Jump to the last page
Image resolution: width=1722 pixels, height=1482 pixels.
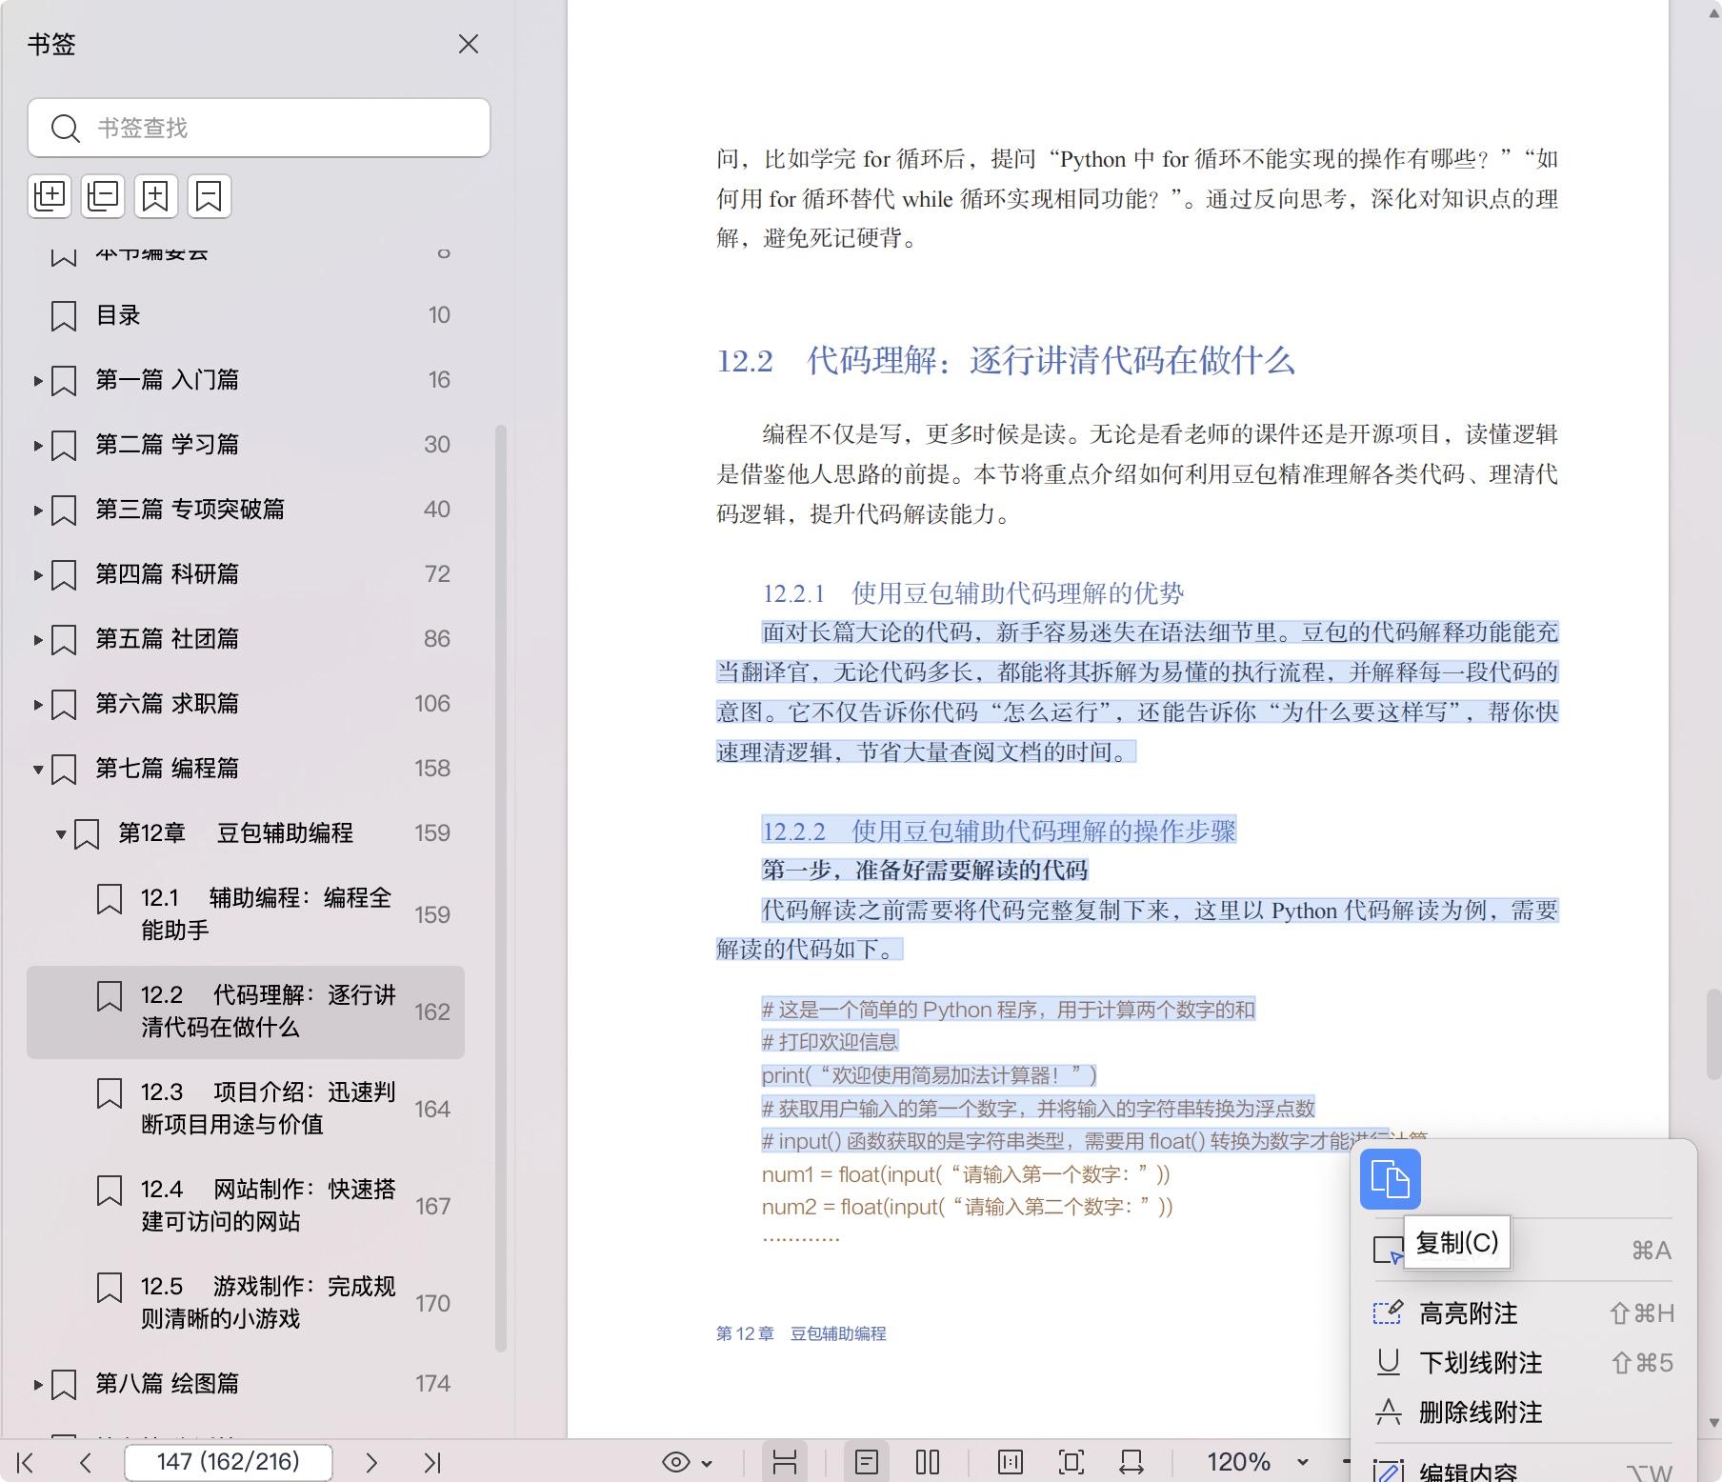click(432, 1462)
